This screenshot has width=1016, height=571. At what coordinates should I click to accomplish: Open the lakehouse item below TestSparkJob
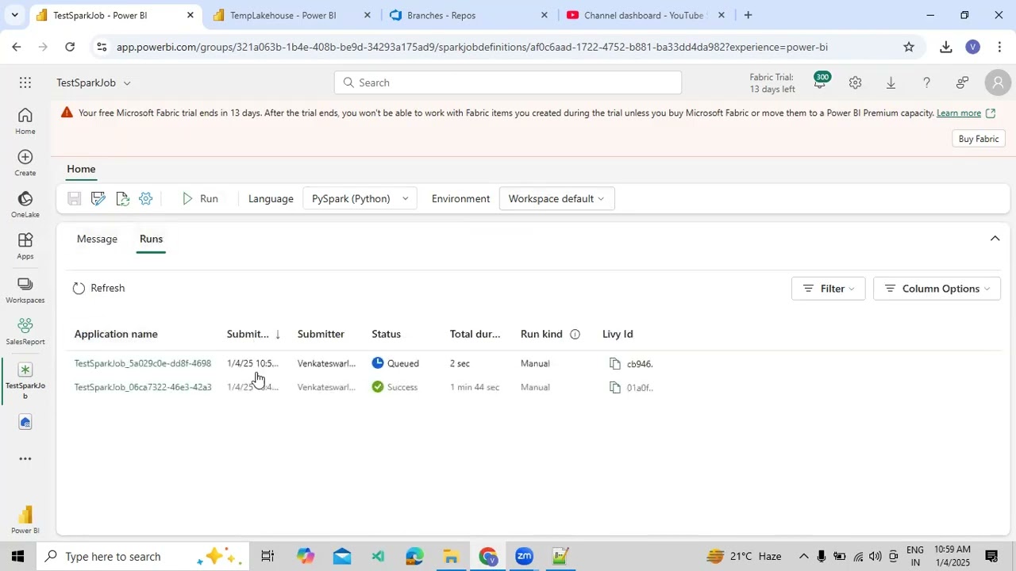pos(25,423)
